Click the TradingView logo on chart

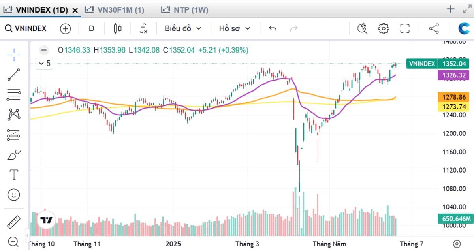click(47, 220)
